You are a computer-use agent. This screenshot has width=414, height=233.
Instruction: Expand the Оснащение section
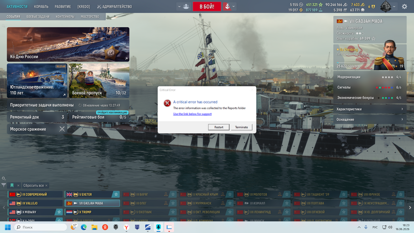tap(369, 120)
